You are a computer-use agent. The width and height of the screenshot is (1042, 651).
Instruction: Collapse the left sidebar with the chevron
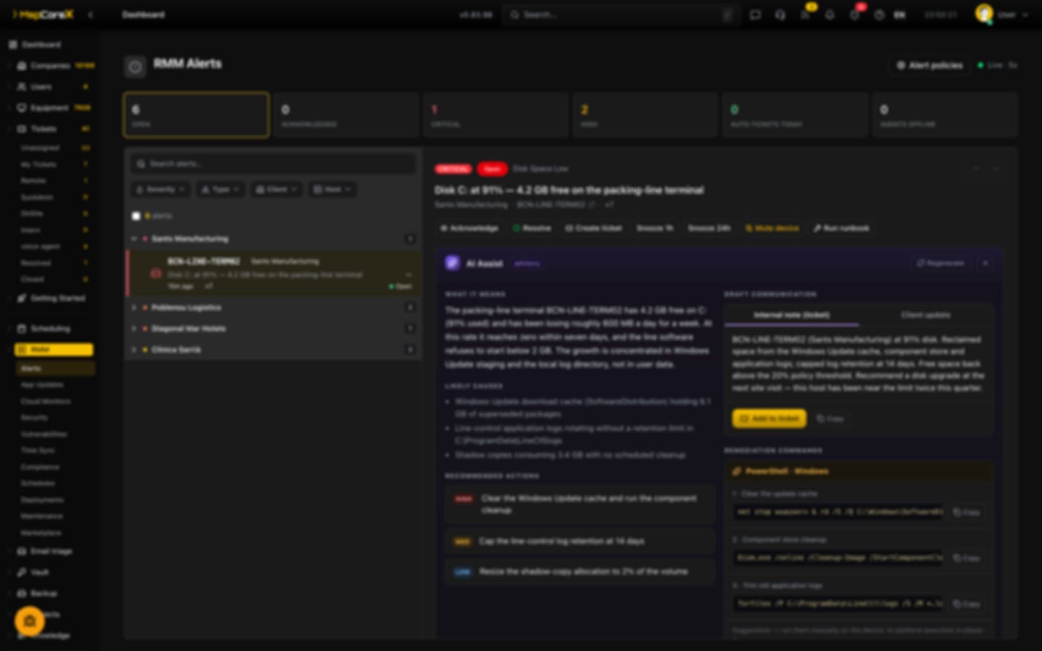[91, 14]
